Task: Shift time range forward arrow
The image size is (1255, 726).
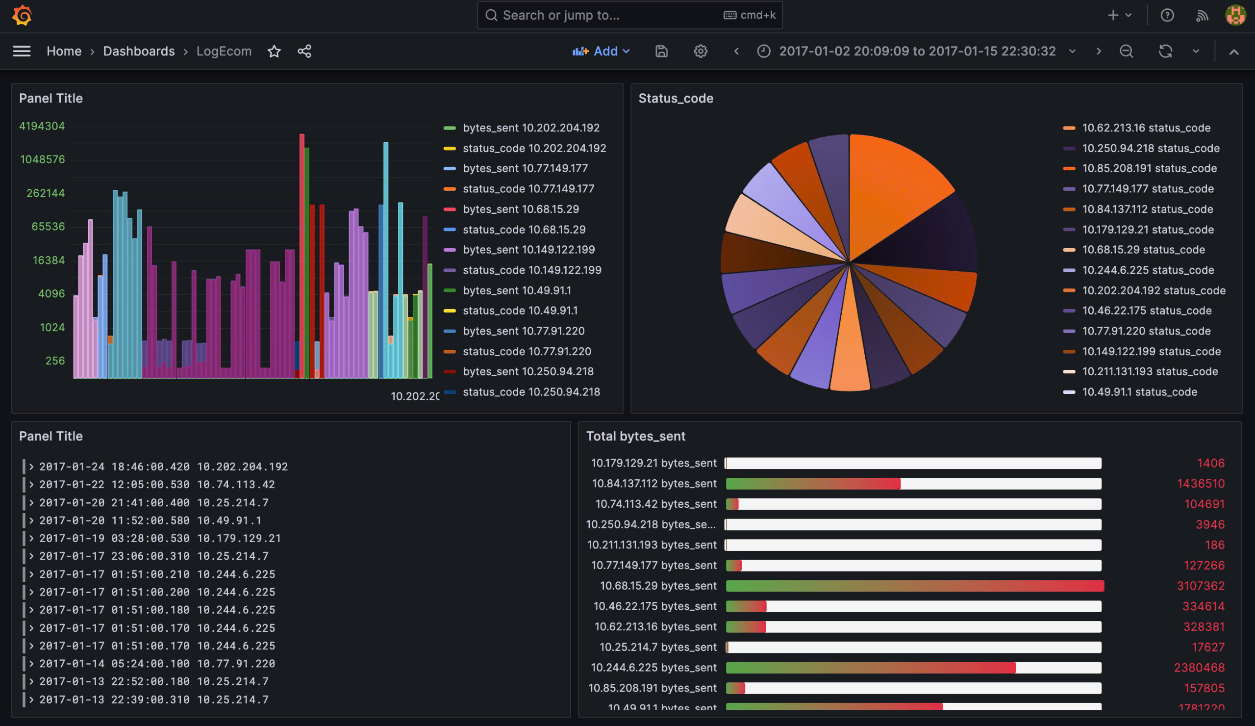Action: [x=1099, y=51]
